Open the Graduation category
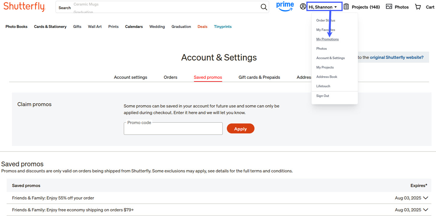 (x=181, y=27)
